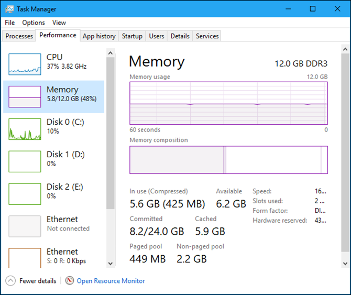
Task: Switch to the App history tab
Action: pyautogui.click(x=99, y=36)
